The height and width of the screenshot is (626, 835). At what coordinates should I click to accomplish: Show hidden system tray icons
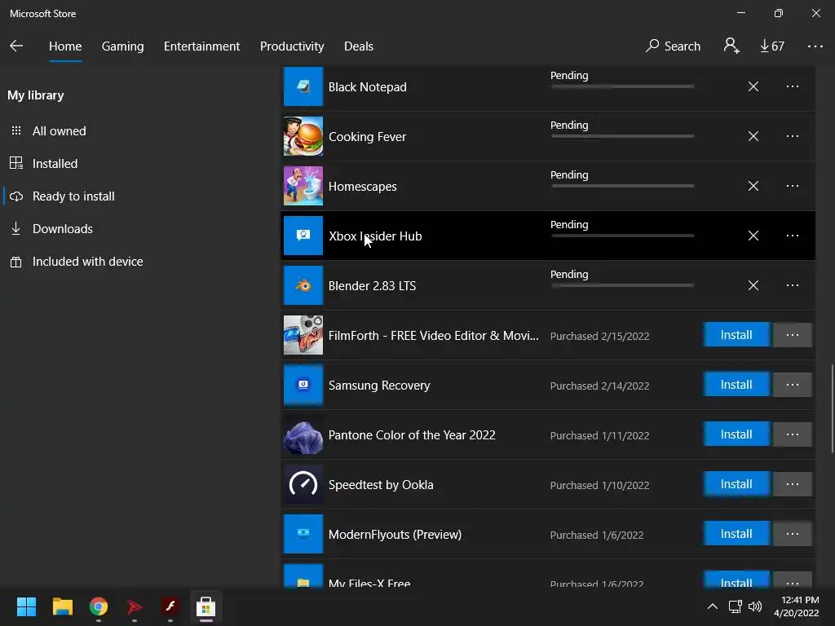click(713, 606)
